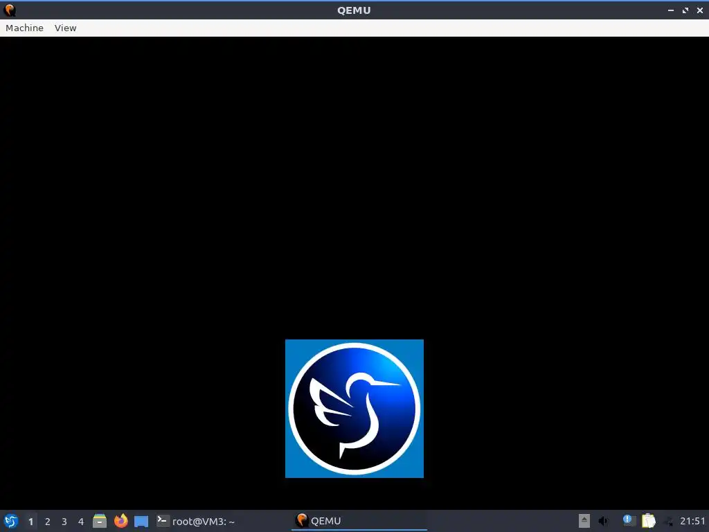Switch to workspace 4
Viewport: 709px width, 532px height.
81,522
